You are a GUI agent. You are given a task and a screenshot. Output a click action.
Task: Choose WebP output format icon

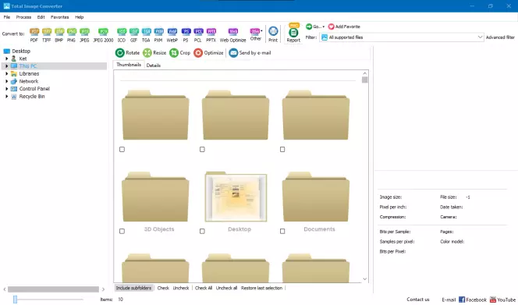coord(172,32)
